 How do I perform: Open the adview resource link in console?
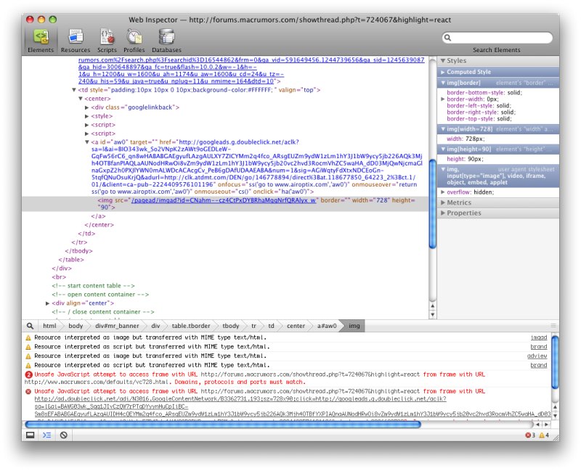click(x=537, y=356)
